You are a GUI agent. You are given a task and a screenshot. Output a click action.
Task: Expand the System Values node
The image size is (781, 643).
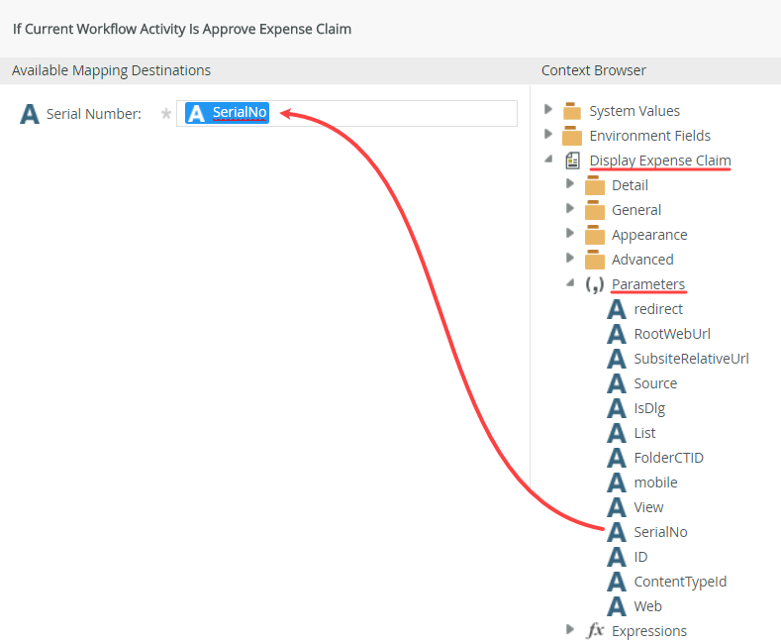(548, 109)
